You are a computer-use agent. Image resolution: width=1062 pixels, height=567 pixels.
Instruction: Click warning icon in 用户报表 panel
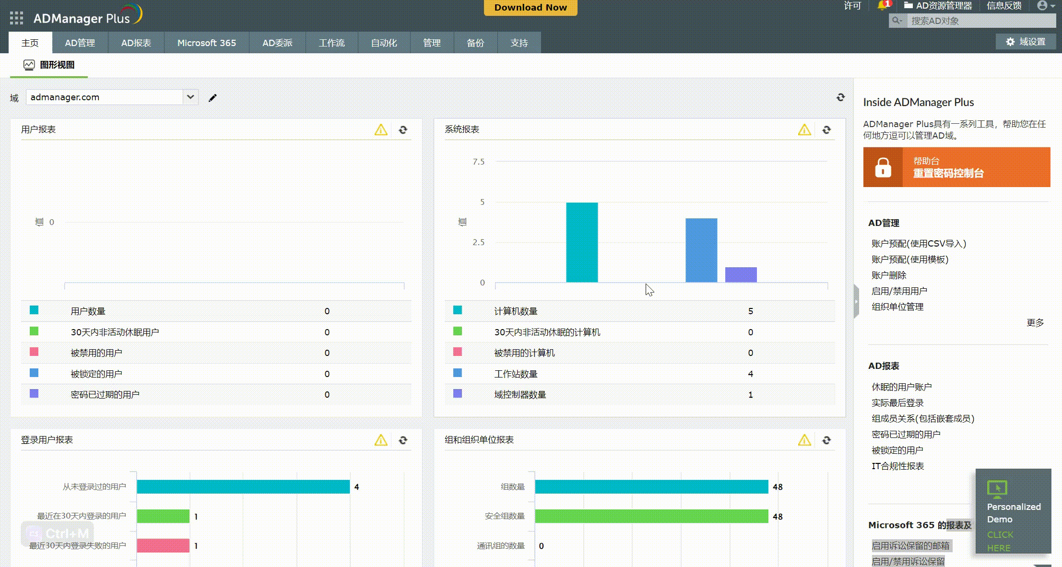[x=381, y=130]
